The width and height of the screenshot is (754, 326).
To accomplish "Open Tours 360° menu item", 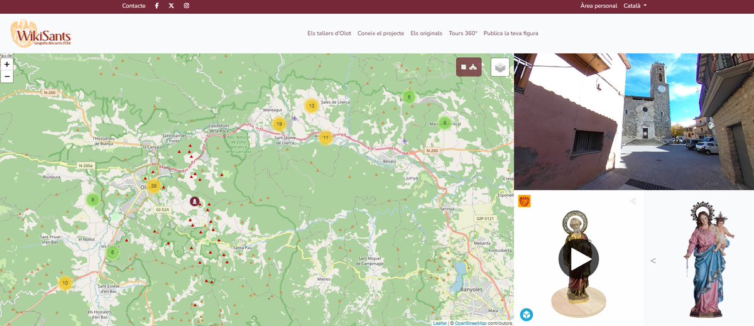I will pyautogui.click(x=463, y=33).
